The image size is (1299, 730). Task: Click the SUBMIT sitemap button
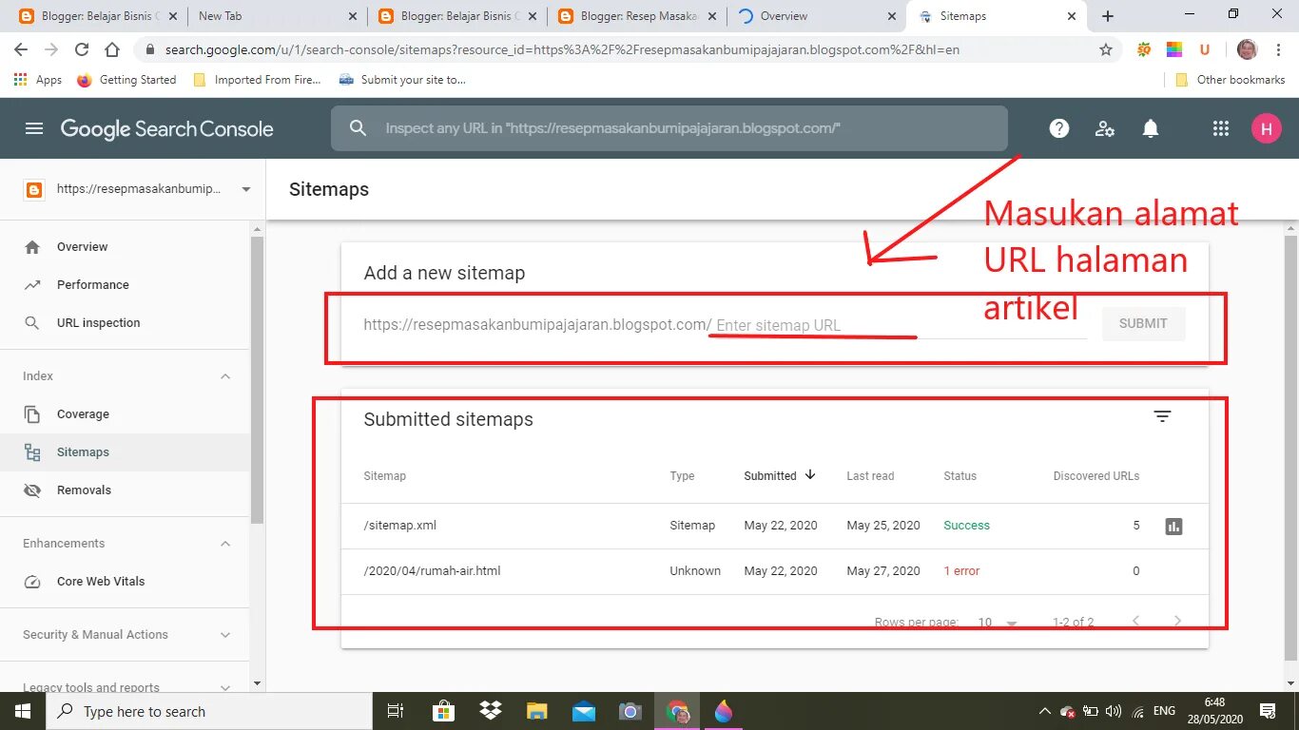[x=1143, y=324]
